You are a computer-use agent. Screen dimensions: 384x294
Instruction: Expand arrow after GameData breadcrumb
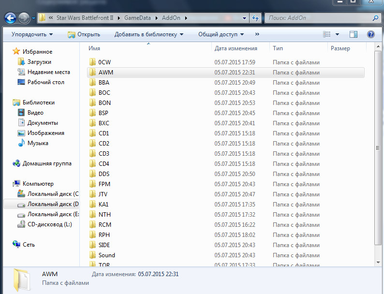pyautogui.click(x=157, y=18)
